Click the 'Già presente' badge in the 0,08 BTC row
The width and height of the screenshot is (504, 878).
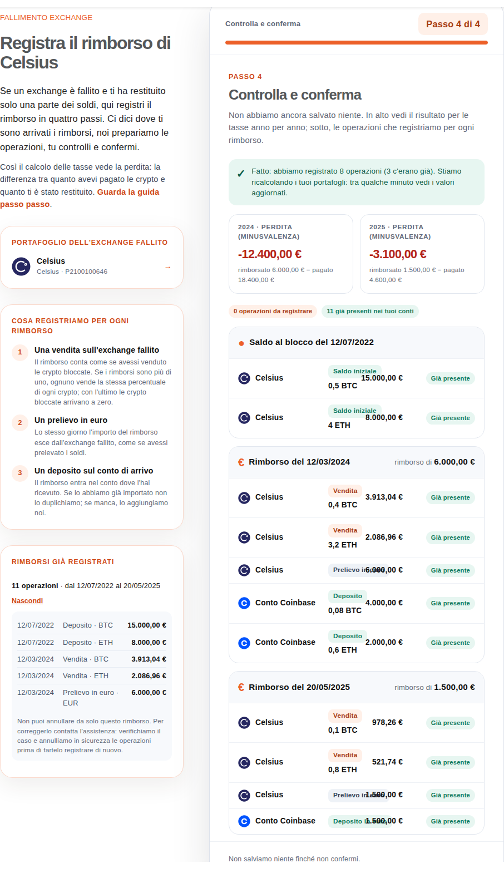(x=451, y=603)
